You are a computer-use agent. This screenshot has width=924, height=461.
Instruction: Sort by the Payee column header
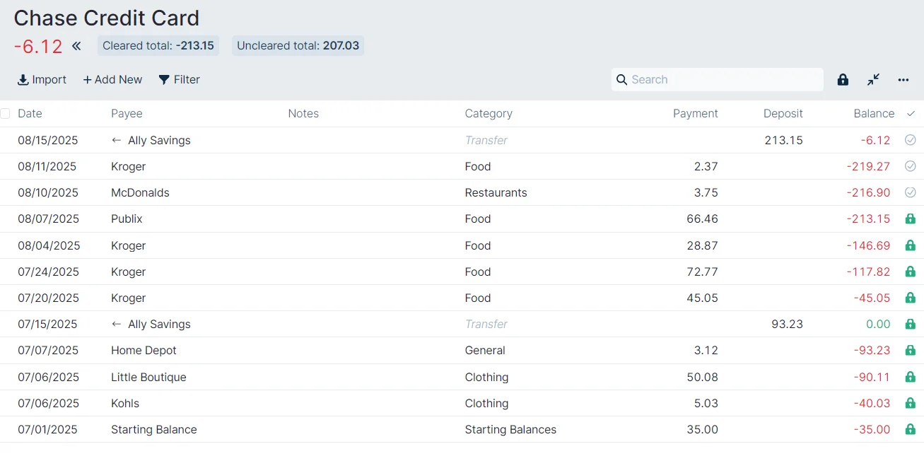127,113
